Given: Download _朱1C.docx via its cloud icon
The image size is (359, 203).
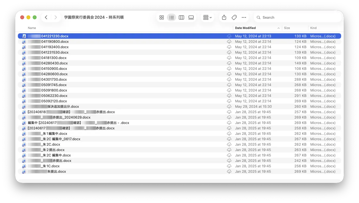Looking at the screenshot, I should (229, 166).
